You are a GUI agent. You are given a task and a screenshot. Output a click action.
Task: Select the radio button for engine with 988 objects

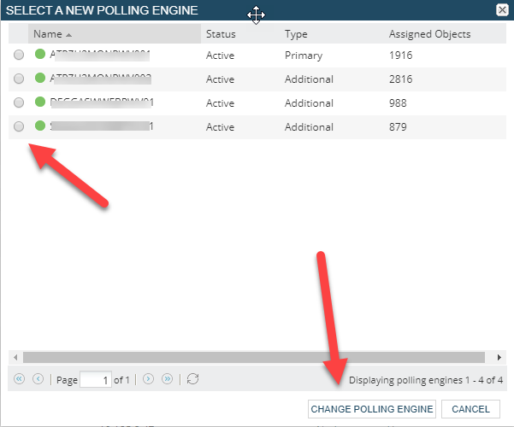[x=19, y=102]
